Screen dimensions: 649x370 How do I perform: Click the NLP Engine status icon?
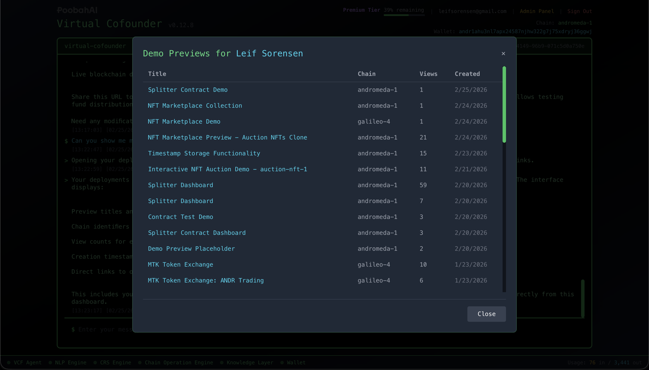[x=50, y=362]
